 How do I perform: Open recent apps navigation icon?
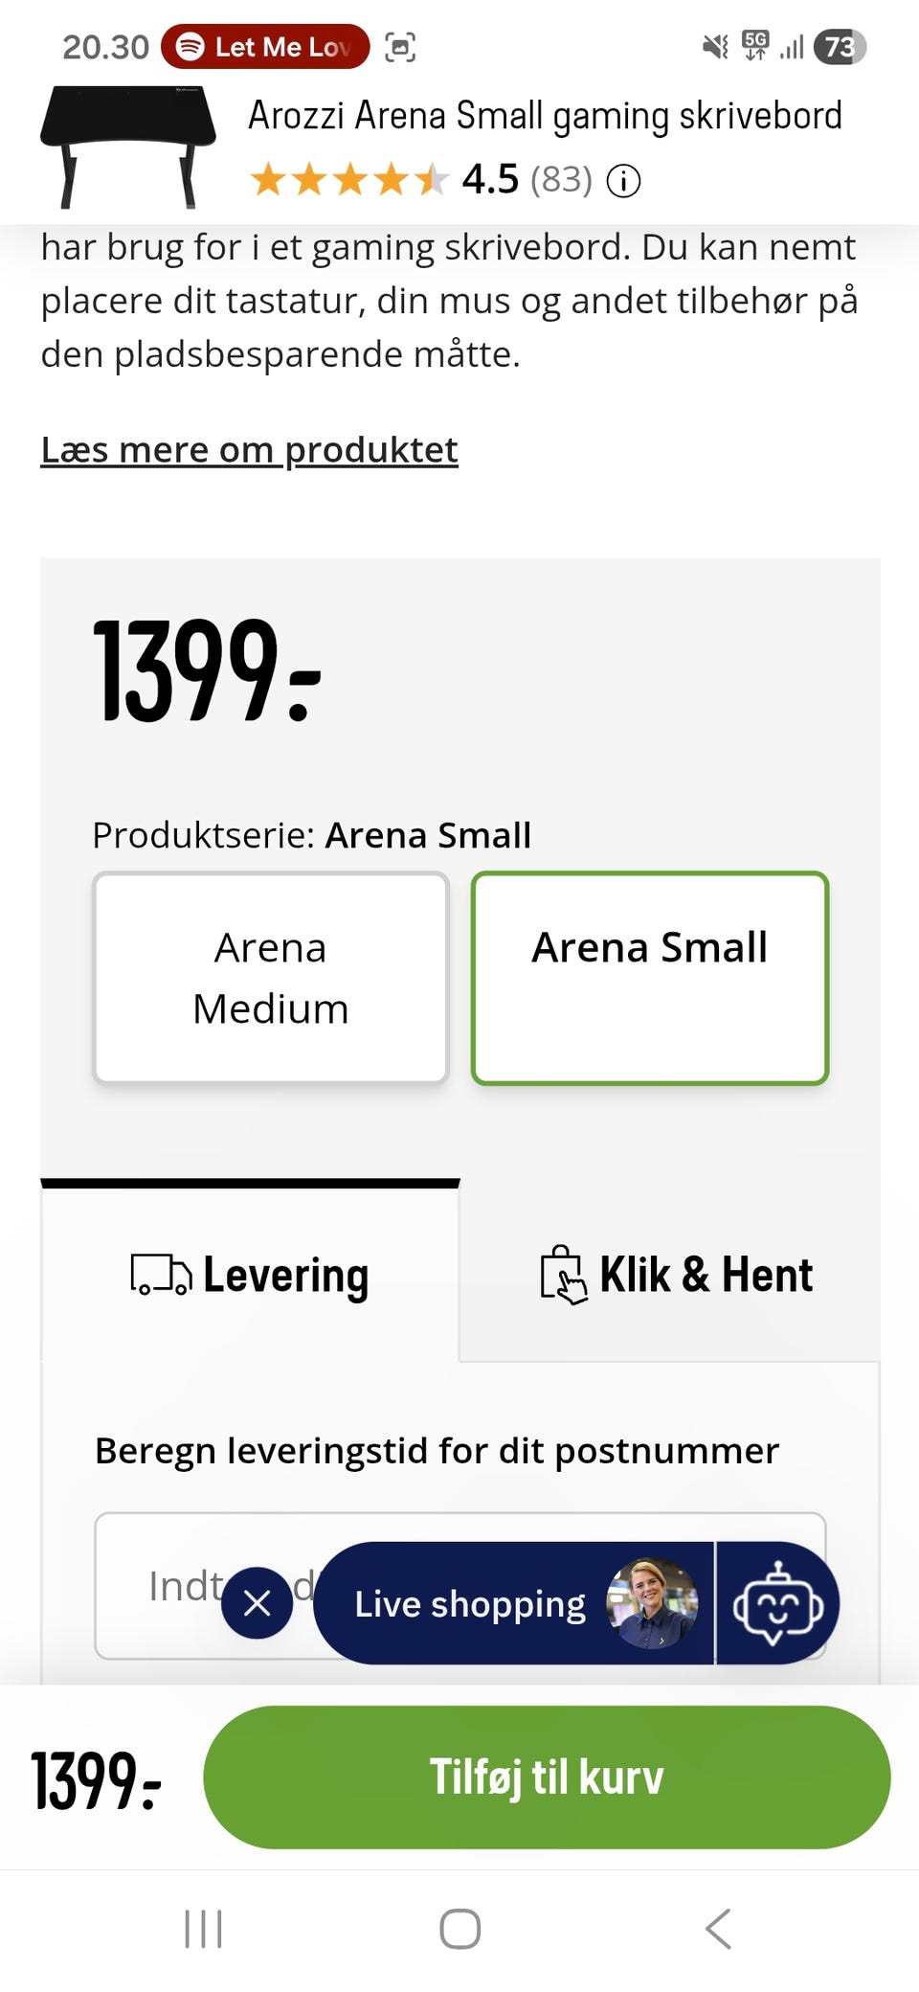tap(203, 1929)
